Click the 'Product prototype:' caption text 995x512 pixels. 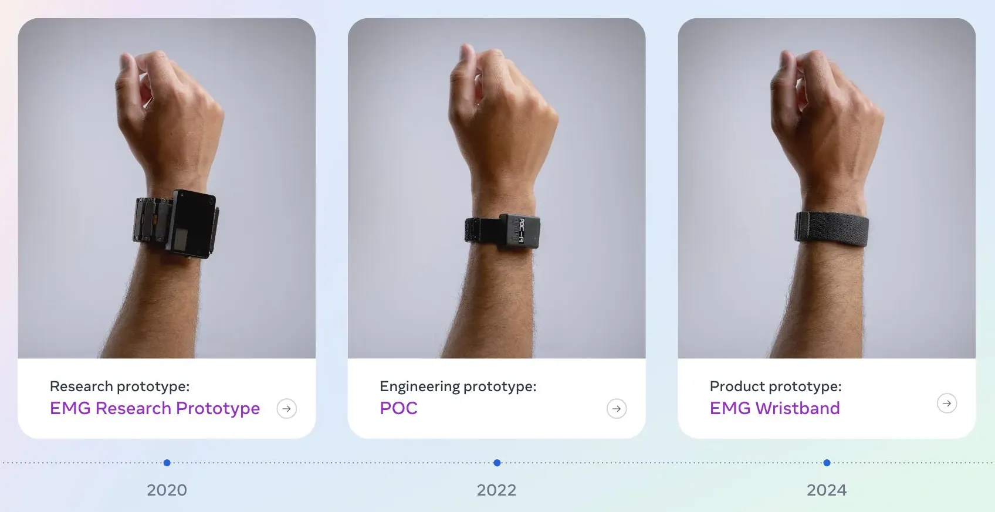(x=776, y=386)
